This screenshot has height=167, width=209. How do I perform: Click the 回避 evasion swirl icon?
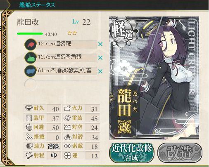point(29,127)
